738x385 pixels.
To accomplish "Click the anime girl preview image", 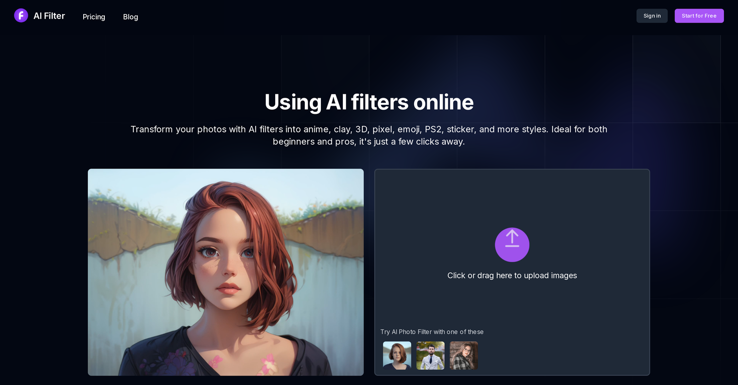I will (x=226, y=272).
